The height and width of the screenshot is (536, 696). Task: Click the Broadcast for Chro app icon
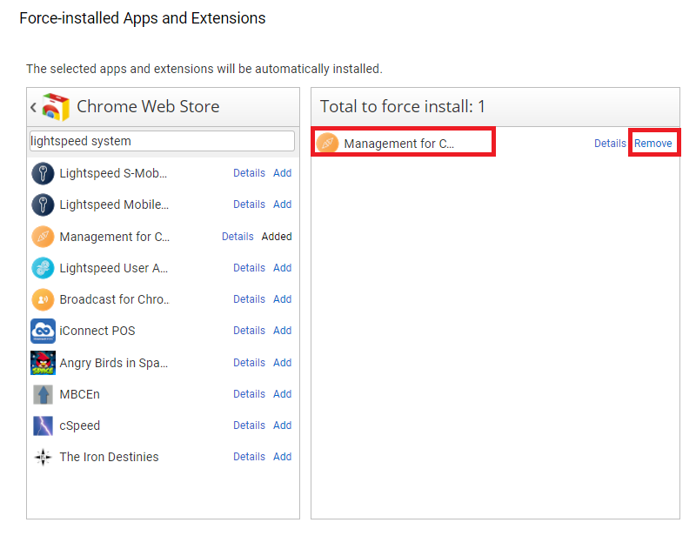(x=43, y=299)
